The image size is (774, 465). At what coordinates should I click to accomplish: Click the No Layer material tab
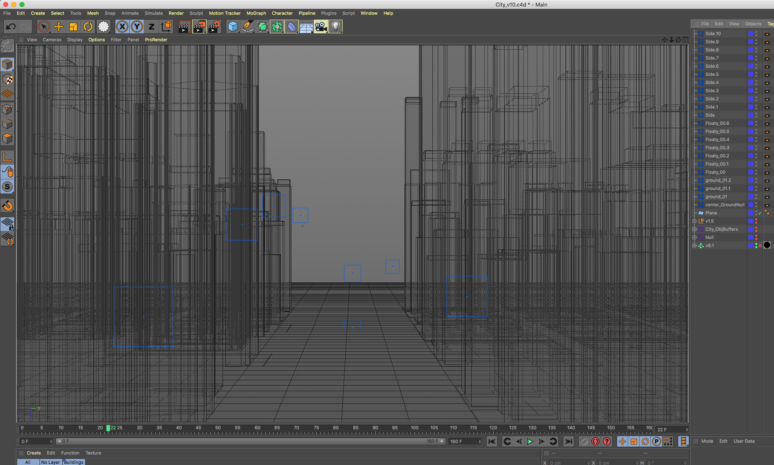point(51,462)
